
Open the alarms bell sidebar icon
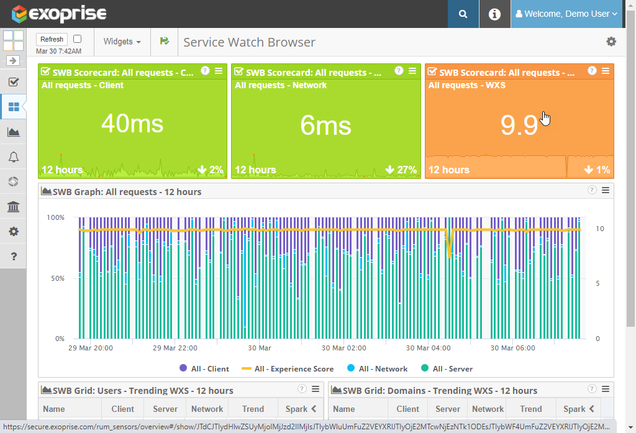[14, 157]
